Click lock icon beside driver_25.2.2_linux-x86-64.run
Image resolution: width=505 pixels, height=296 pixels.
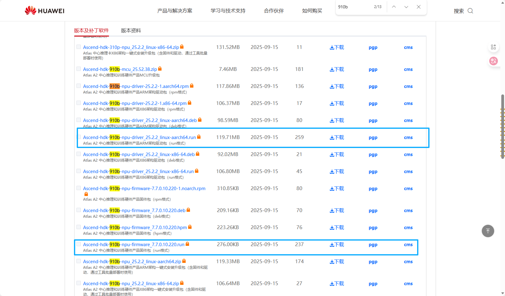coord(197,171)
